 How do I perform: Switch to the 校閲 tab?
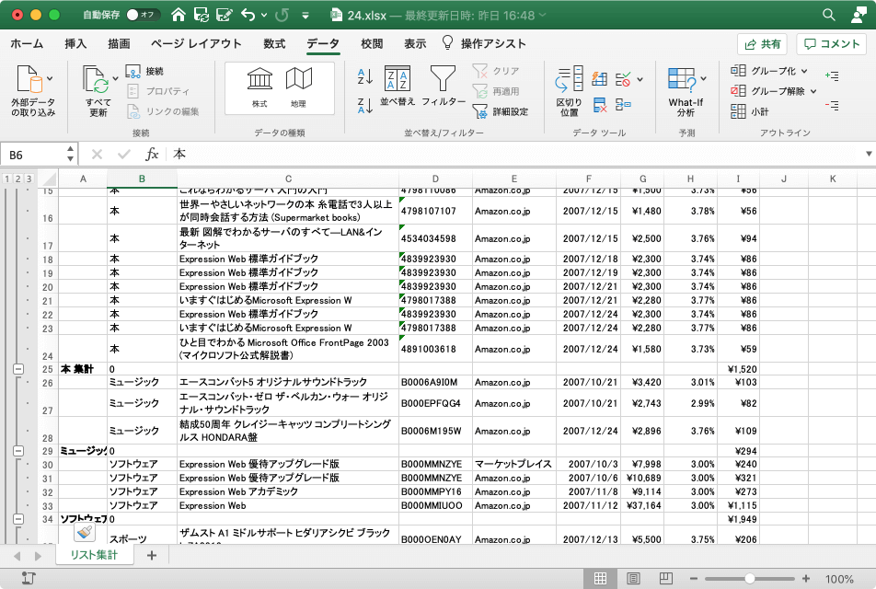[x=372, y=43]
